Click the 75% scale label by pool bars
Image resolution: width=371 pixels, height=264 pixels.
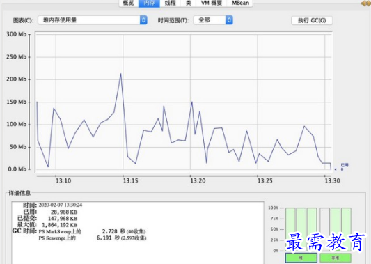[x=274, y=219]
